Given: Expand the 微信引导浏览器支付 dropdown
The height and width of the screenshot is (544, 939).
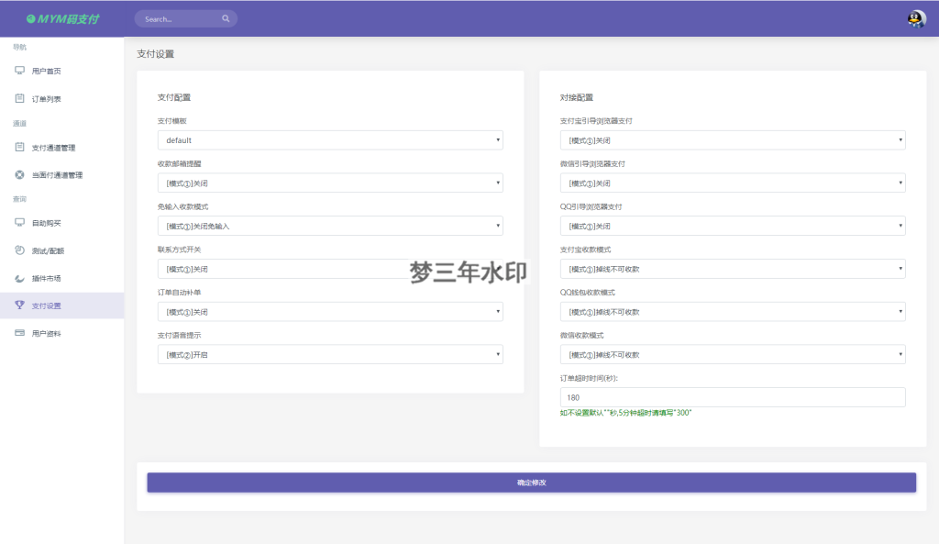Looking at the screenshot, I should (x=733, y=183).
